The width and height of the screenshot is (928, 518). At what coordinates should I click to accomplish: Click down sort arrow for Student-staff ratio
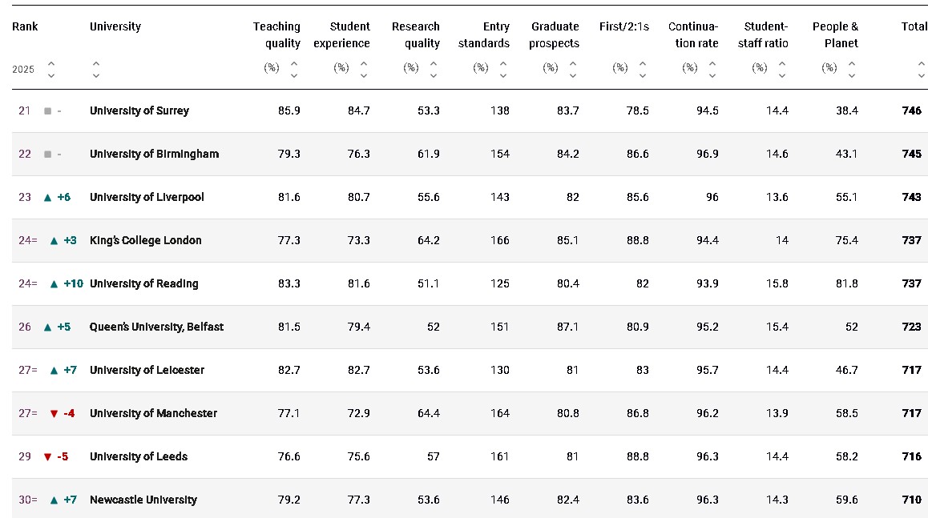[782, 75]
